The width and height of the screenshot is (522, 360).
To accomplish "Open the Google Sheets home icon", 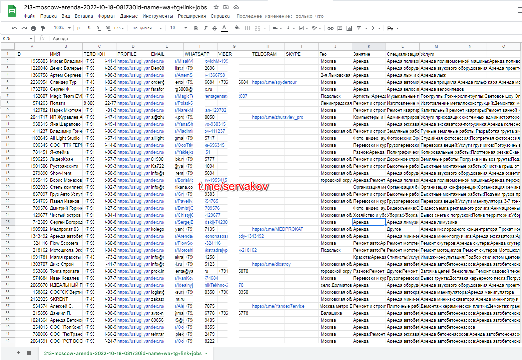I will [x=12, y=11].
